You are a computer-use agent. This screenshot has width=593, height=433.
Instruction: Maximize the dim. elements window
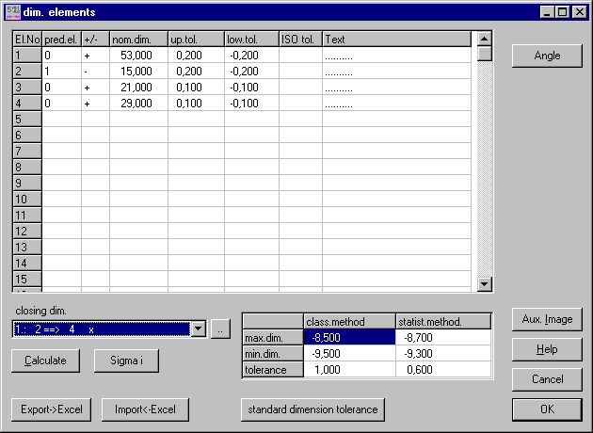[x=564, y=11]
